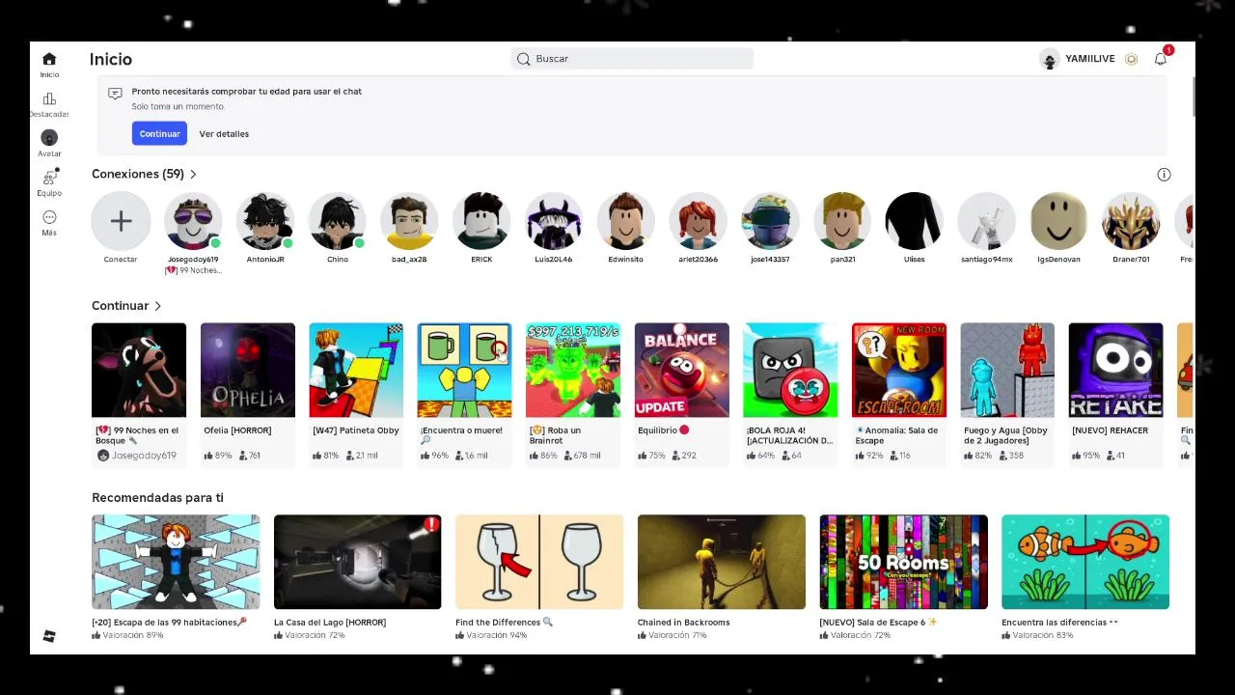Expand the Conexiones (59) chevron
The image size is (1235, 695).
click(193, 175)
